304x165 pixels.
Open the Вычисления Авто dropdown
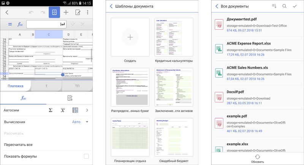point(80,122)
